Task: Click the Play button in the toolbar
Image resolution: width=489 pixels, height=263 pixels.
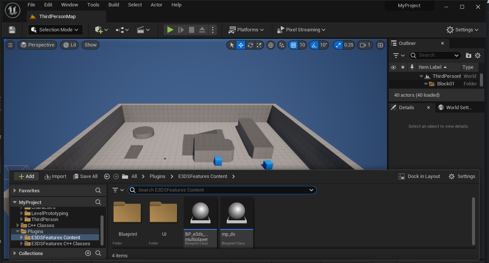Action: click(x=170, y=30)
